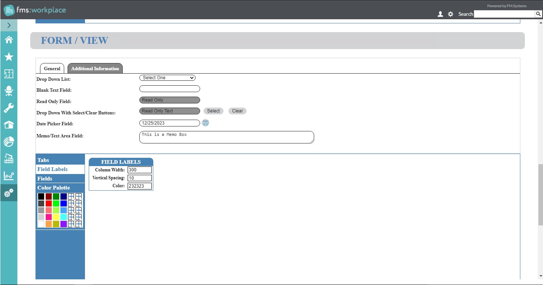This screenshot has width=543, height=285.
Task: Expand the left sidebar with the chevron
Action: click(9, 25)
